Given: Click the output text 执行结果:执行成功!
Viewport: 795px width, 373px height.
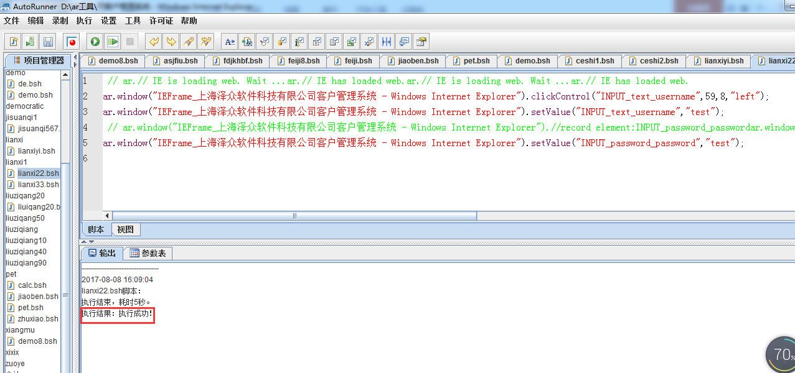Looking at the screenshot, I should [x=117, y=313].
